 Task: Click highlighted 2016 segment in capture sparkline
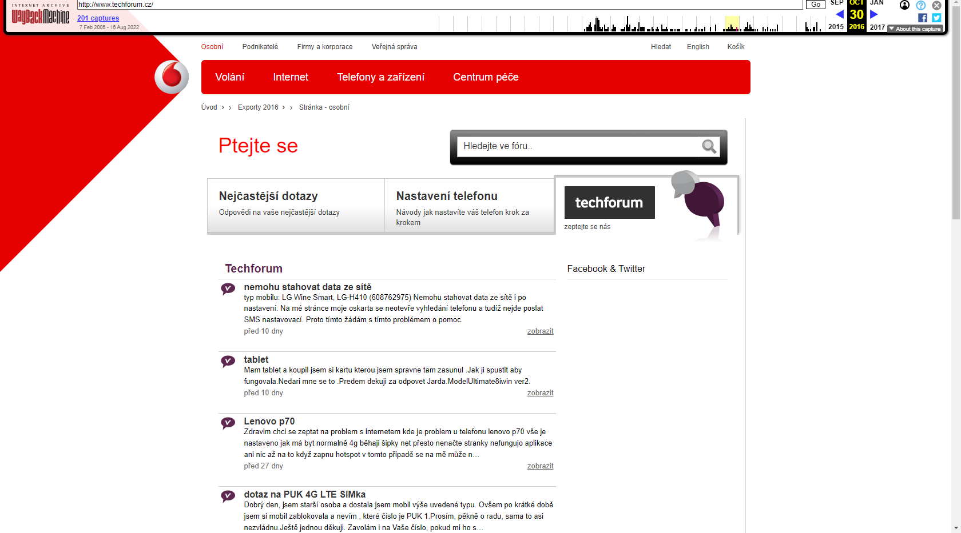(732, 23)
